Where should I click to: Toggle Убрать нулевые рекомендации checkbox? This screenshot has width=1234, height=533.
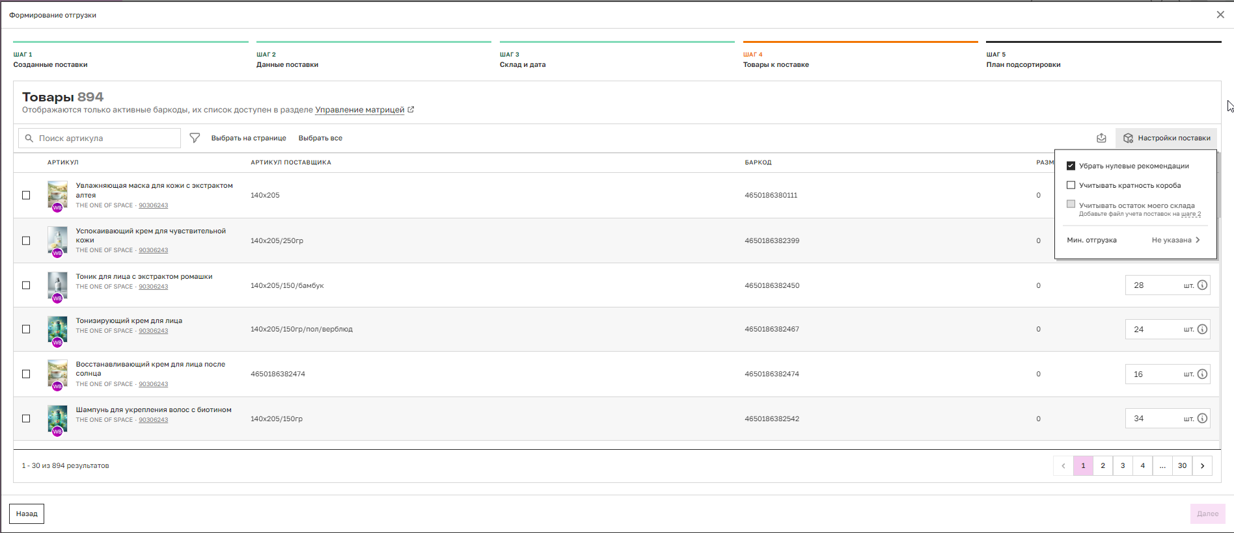[1071, 166]
